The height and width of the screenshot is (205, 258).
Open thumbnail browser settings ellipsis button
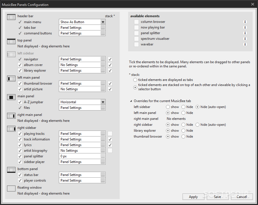[x=103, y=83]
